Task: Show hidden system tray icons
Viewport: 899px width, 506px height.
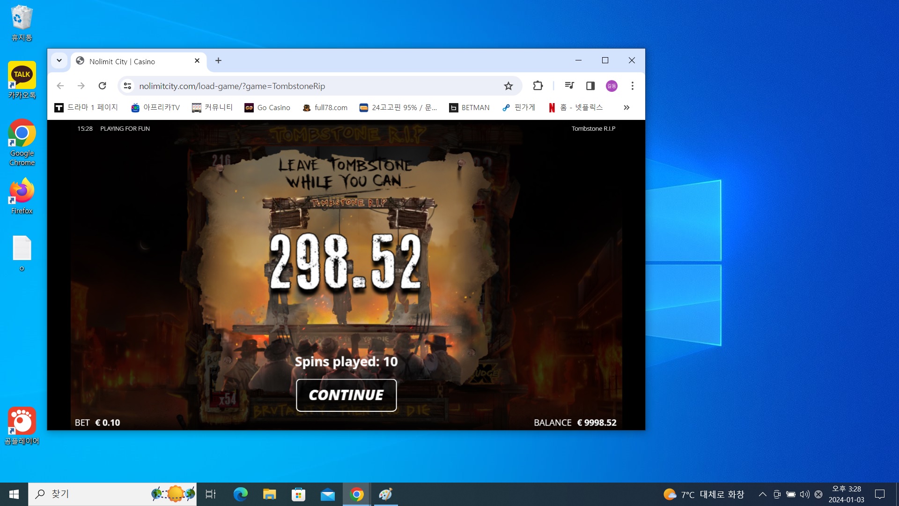Action: point(762,494)
